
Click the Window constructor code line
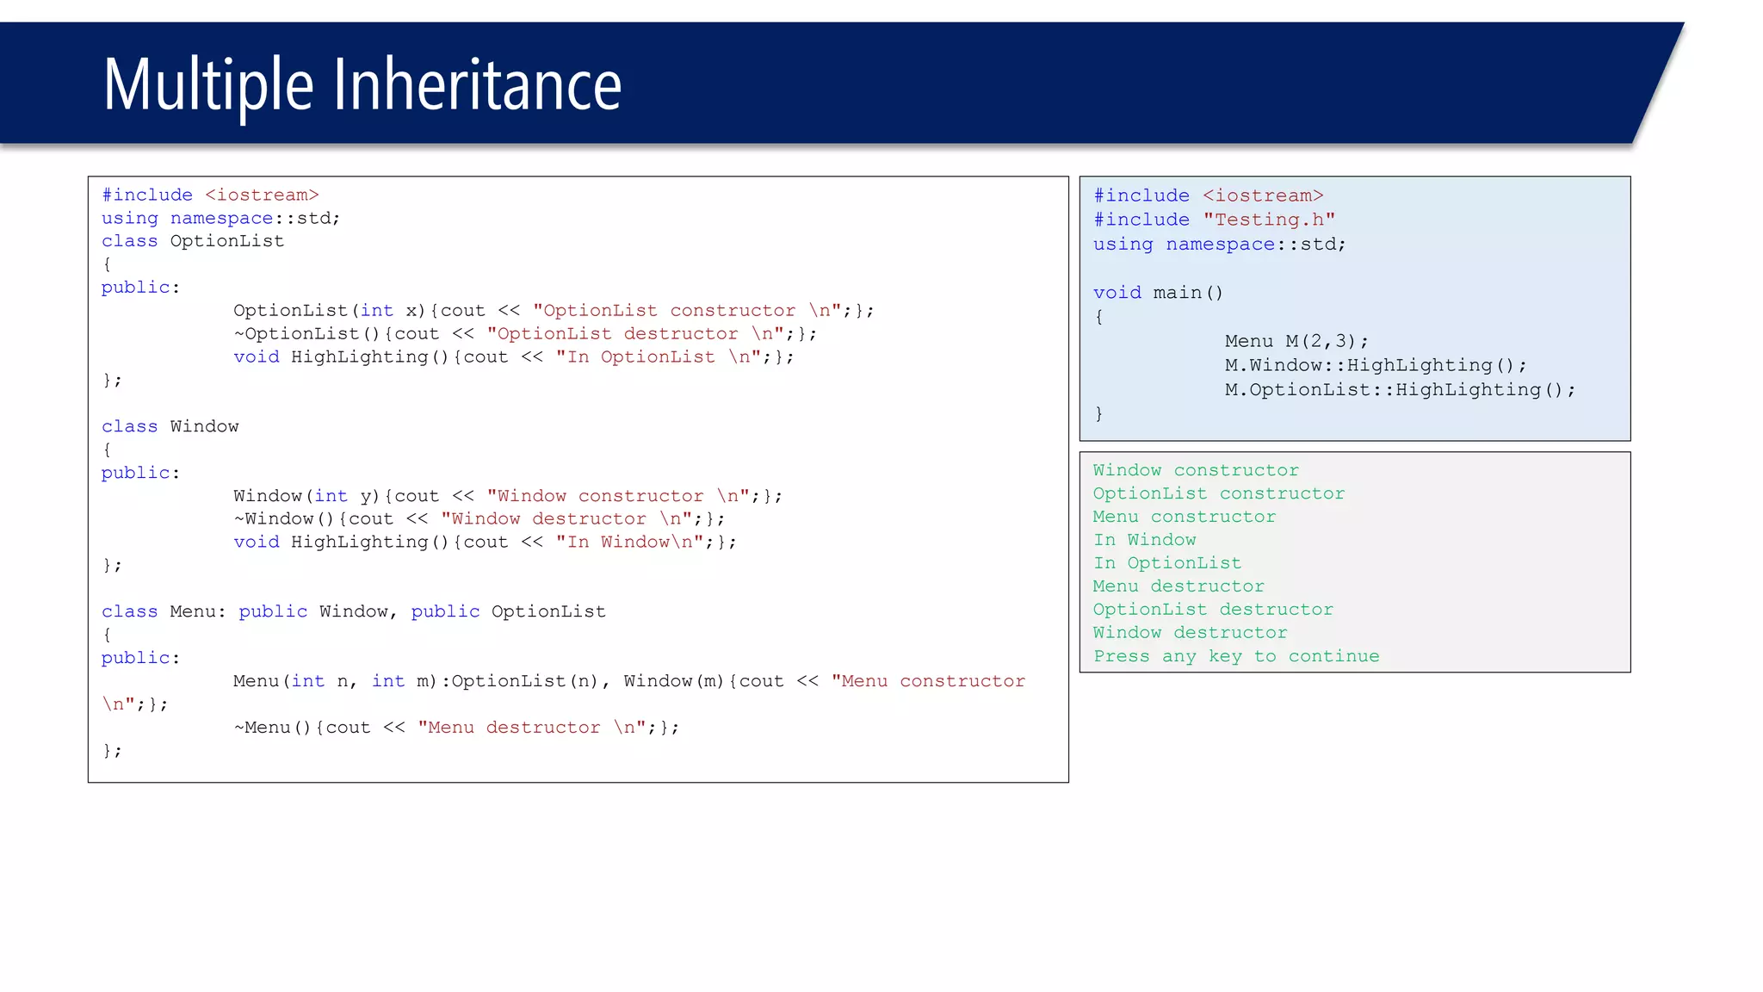507,496
